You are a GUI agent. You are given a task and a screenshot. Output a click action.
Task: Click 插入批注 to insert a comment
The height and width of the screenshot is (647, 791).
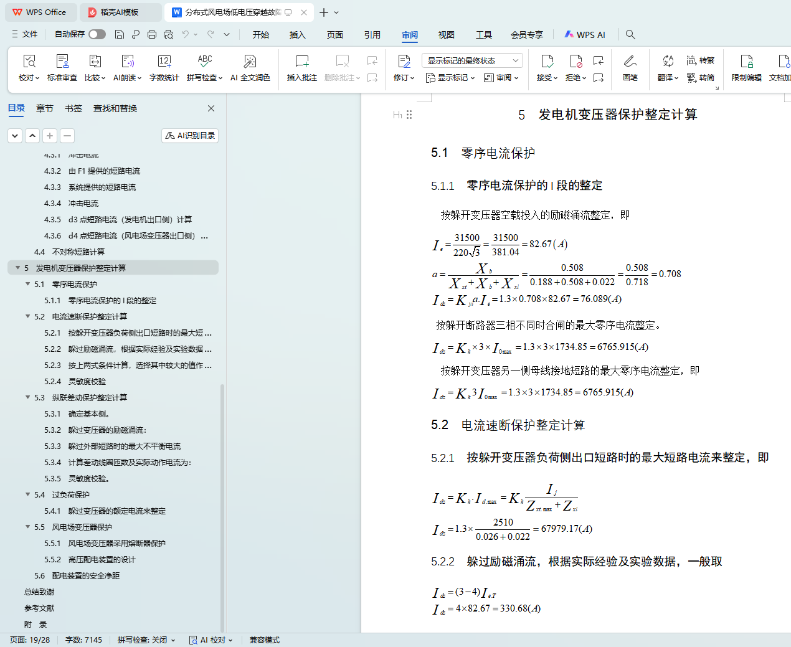[x=301, y=67]
